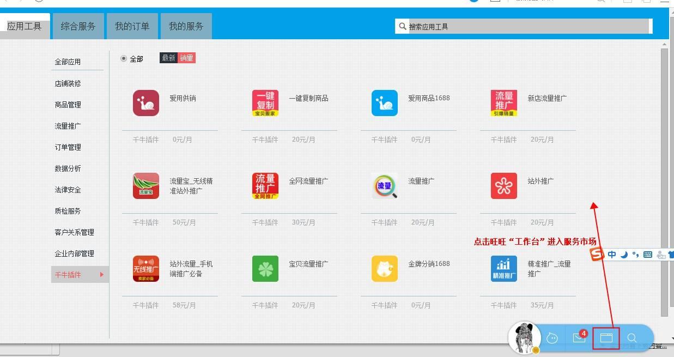Open 全网流量推广 title link

point(308,181)
